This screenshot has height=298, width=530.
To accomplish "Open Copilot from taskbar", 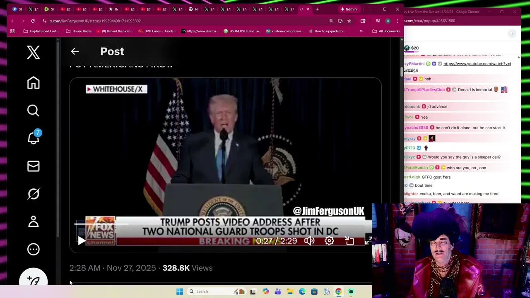I will [x=265, y=291].
